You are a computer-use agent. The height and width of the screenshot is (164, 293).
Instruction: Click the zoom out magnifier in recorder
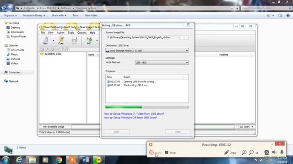251,153
